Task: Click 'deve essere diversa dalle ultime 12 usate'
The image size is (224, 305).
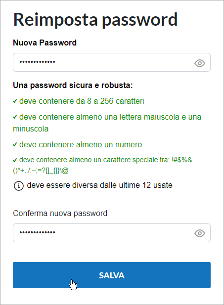Action: click(100, 185)
